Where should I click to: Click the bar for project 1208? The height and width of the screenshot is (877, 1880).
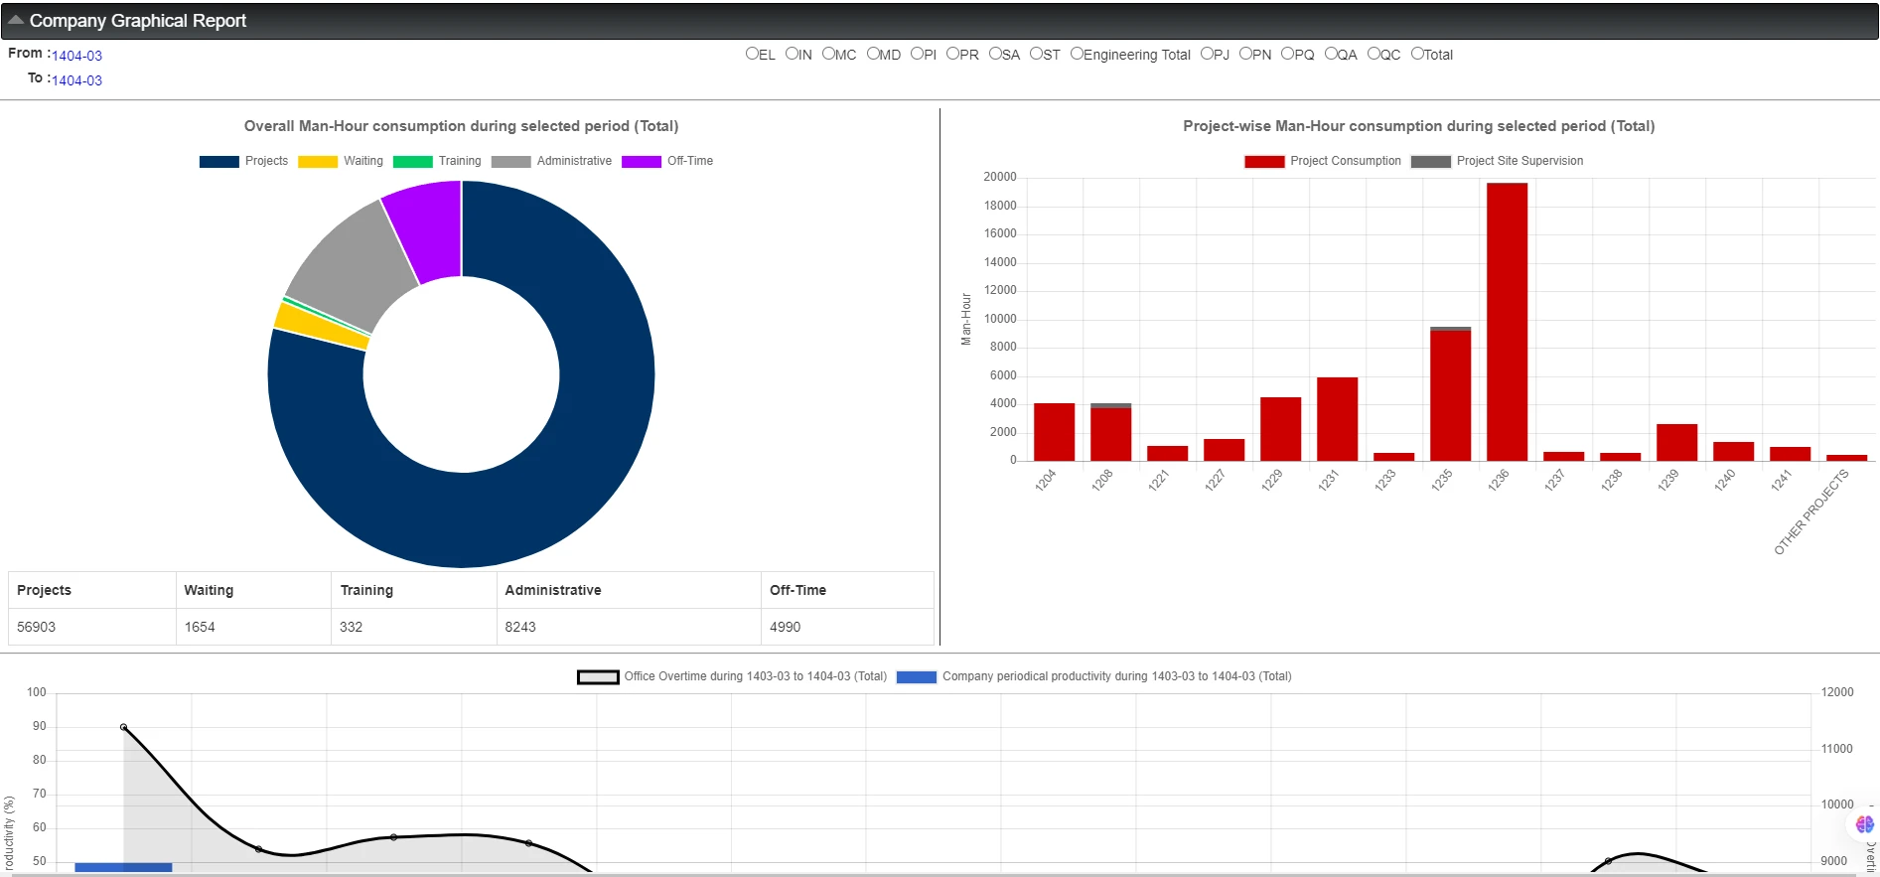click(1110, 432)
